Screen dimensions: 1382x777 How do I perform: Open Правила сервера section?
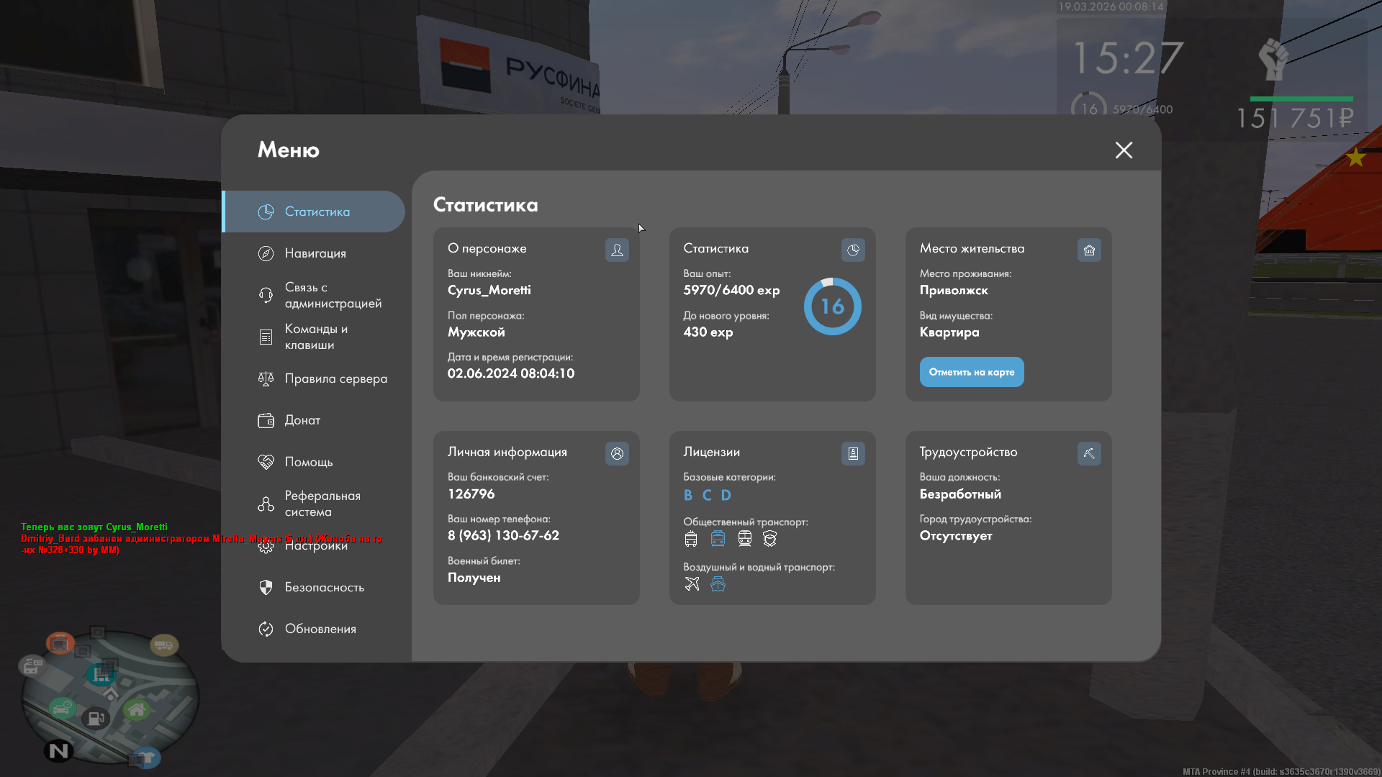click(335, 378)
